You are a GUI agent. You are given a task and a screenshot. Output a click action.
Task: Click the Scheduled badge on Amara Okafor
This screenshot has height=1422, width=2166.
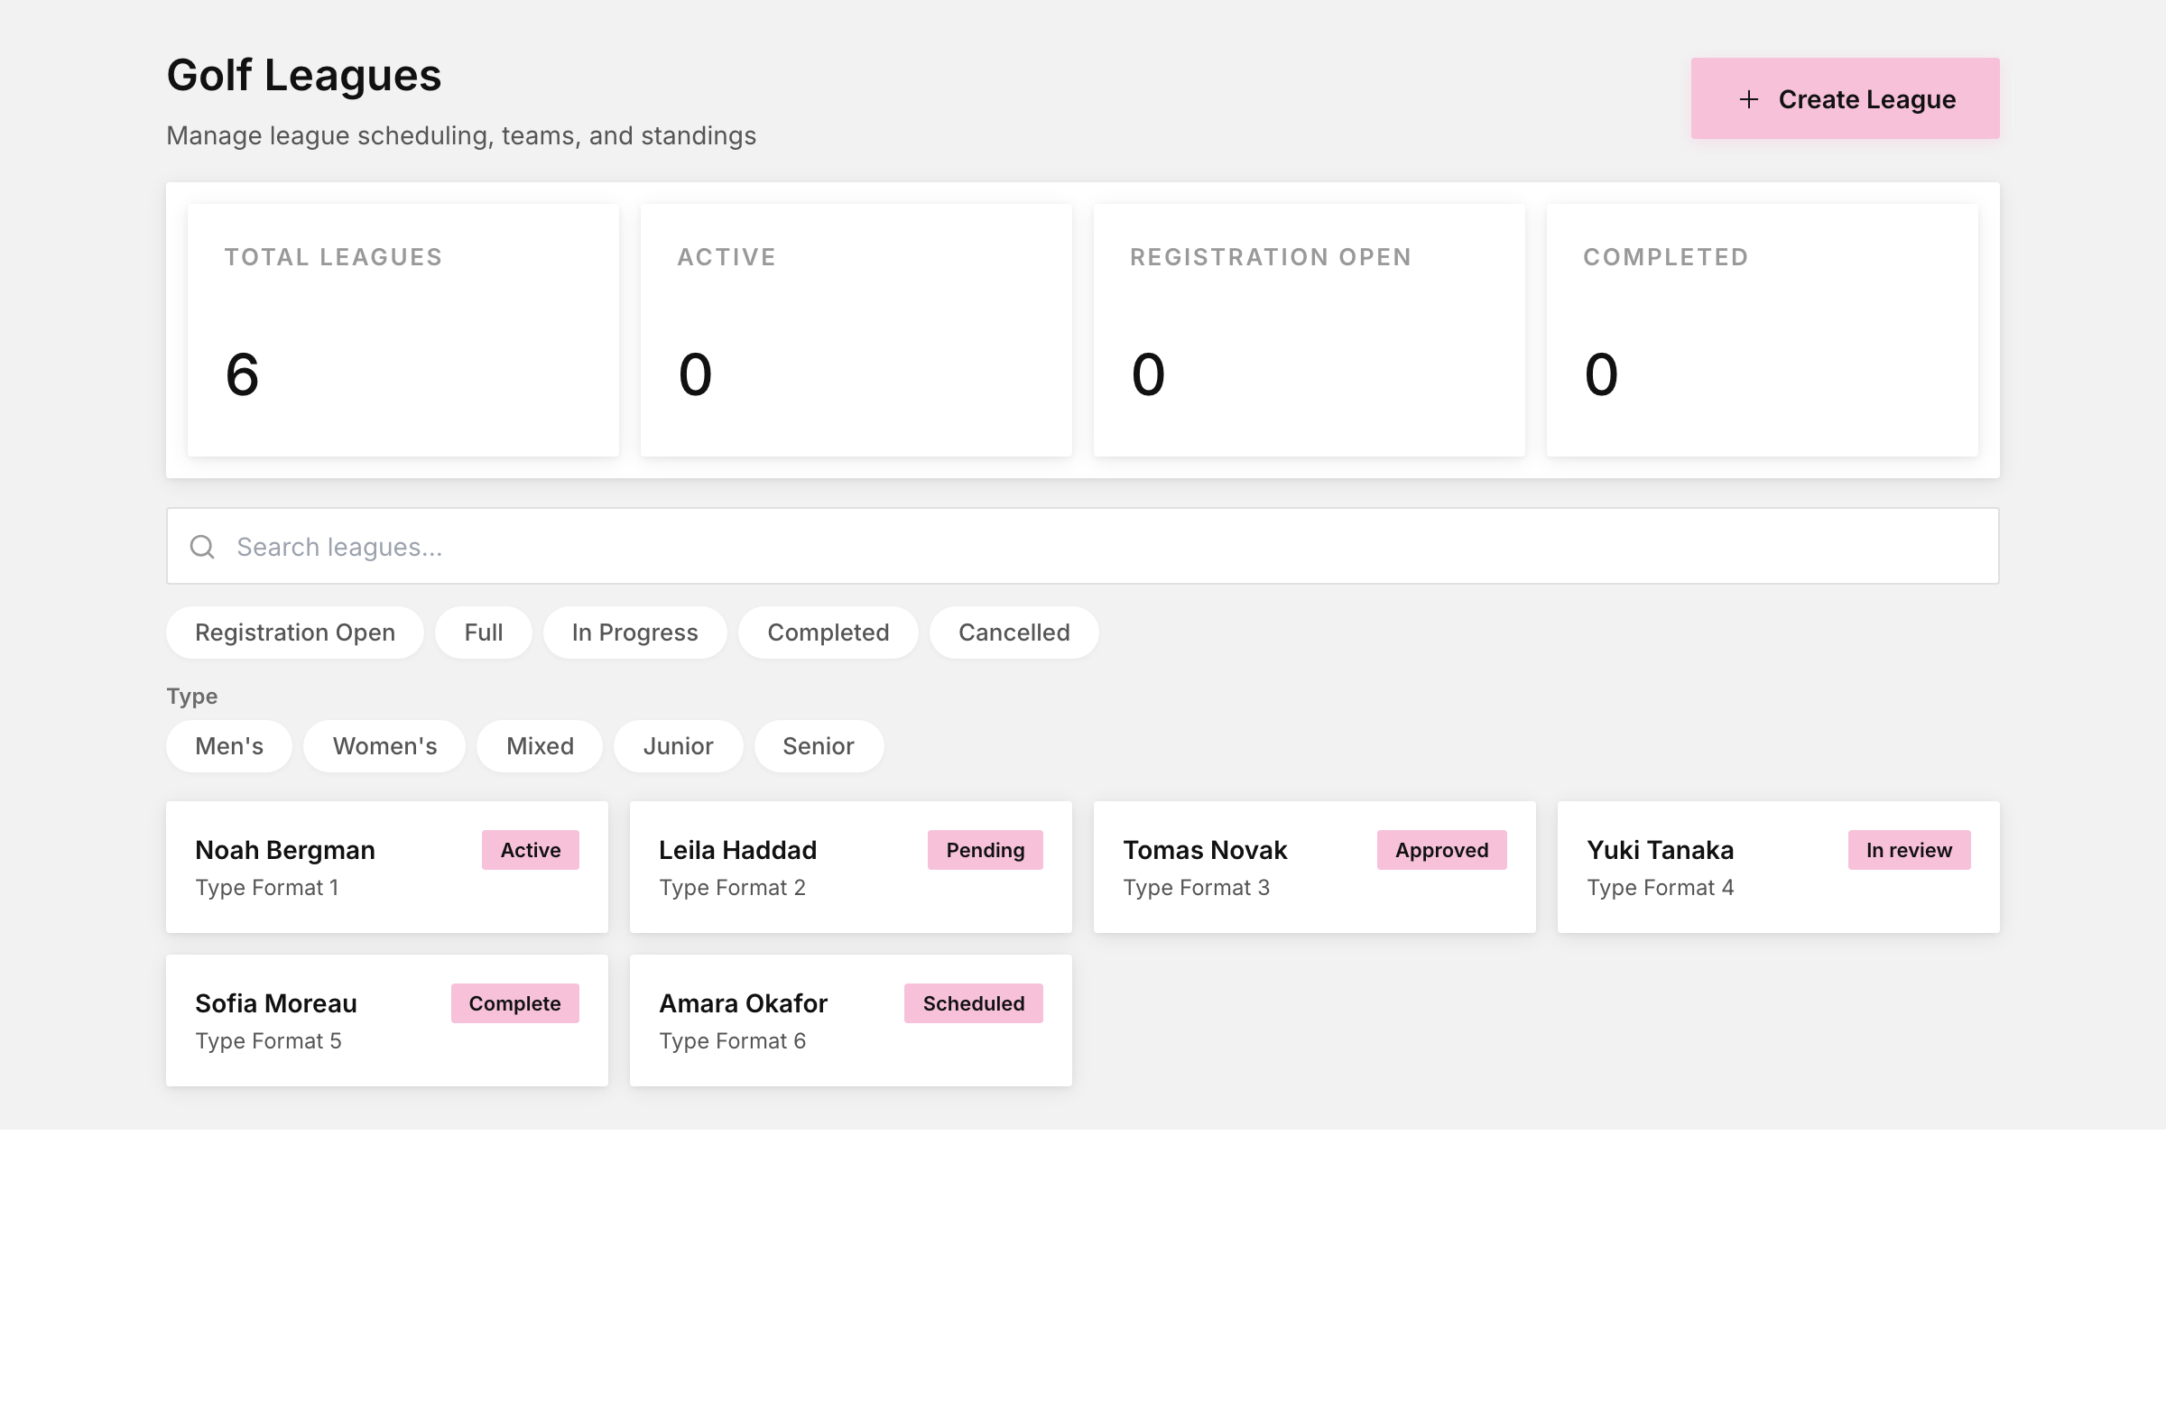pyautogui.click(x=974, y=1003)
